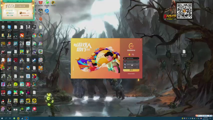
Task: Open the Steam desktop shortcut
Action: 34,61
